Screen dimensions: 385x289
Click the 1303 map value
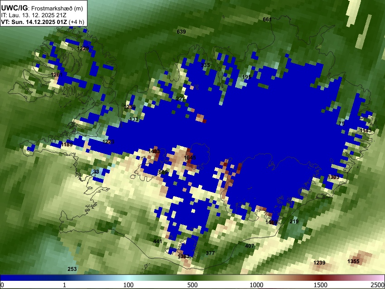333,177
